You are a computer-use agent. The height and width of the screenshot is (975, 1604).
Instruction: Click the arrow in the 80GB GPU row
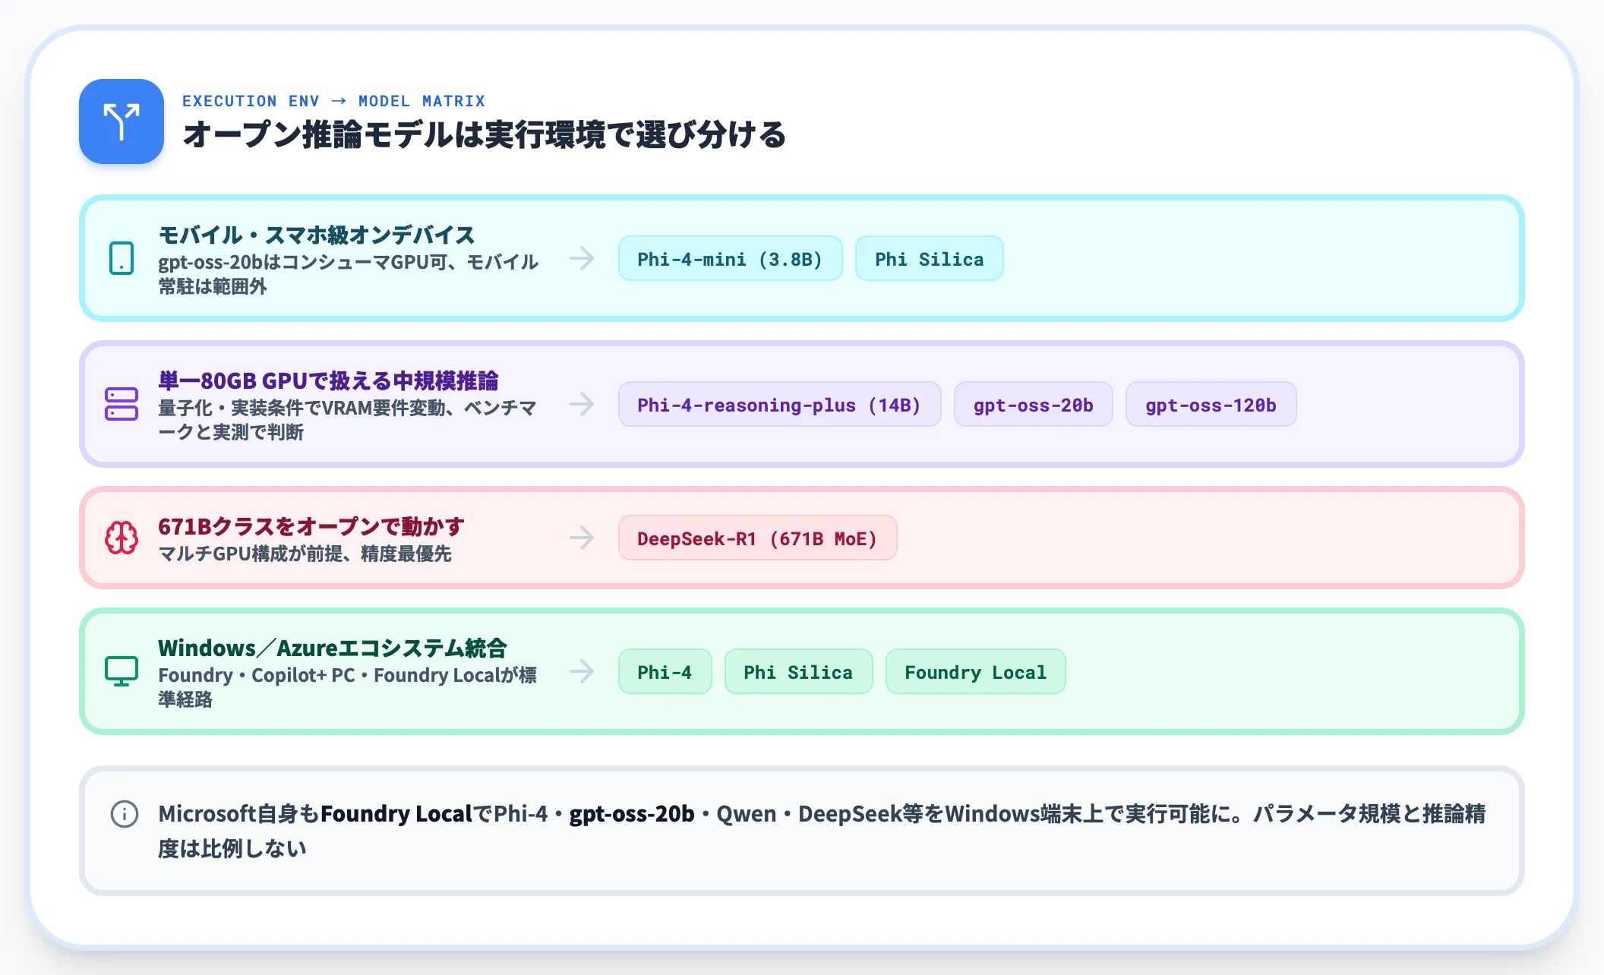pyautogui.click(x=582, y=404)
